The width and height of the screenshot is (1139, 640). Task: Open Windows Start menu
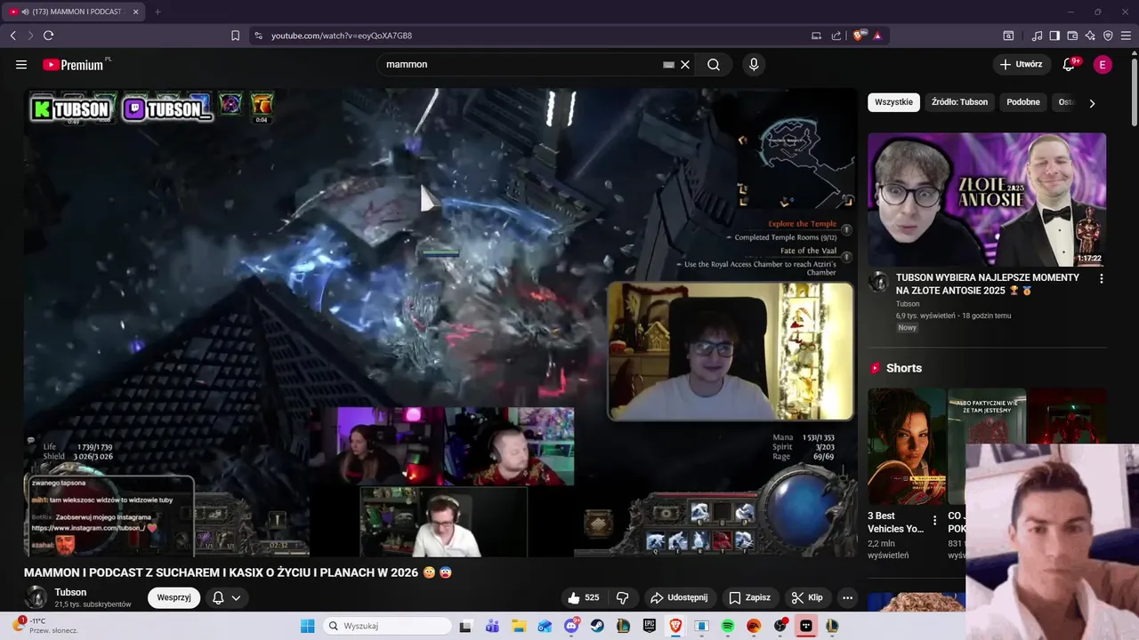coord(307,626)
